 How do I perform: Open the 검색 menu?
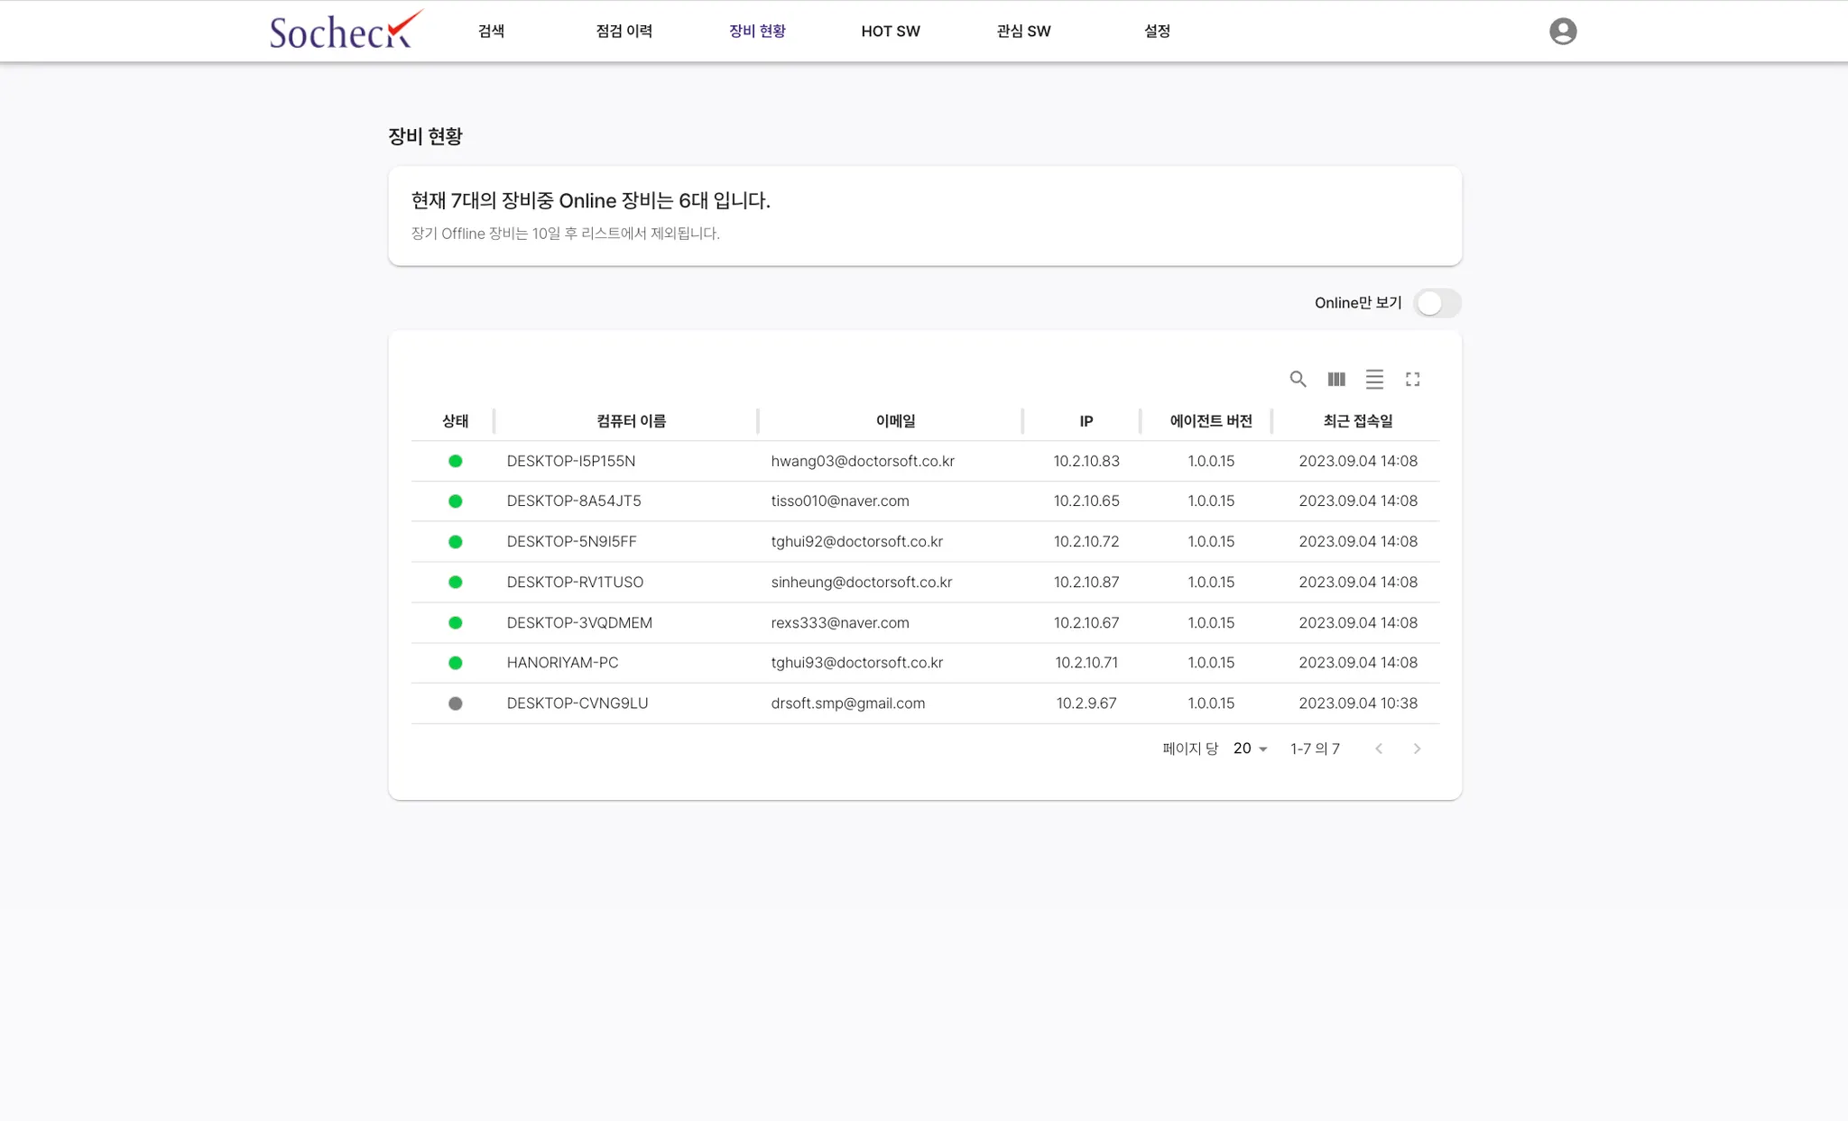491,32
